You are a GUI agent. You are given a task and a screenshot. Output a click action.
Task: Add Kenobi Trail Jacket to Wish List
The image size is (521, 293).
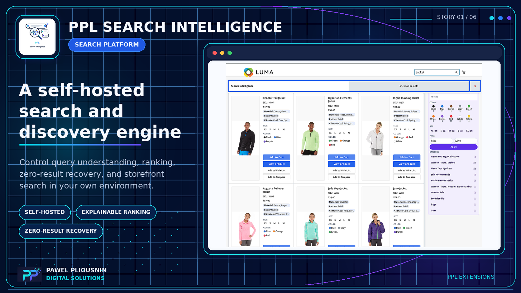tap(276, 170)
